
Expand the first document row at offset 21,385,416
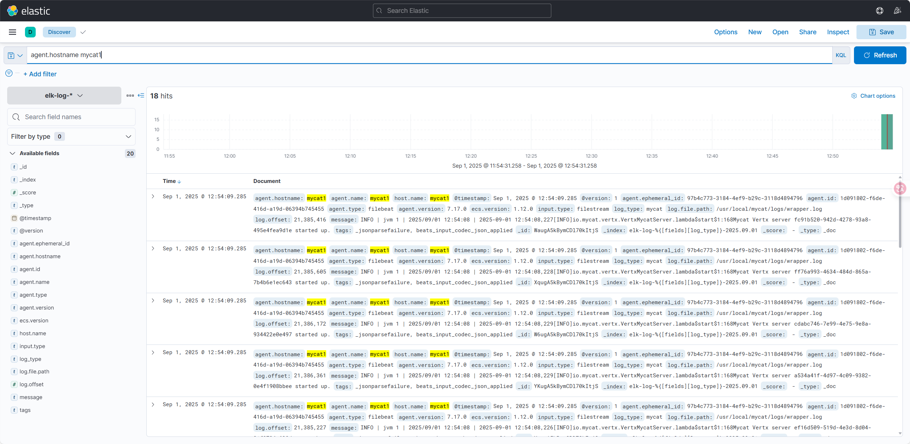(x=153, y=197)
